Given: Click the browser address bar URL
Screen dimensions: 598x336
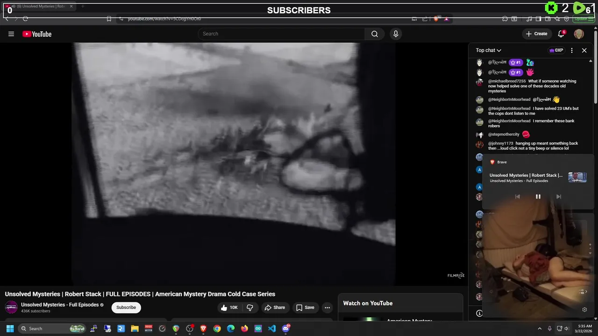Looking at the screenshot, I should coord(164,19).
